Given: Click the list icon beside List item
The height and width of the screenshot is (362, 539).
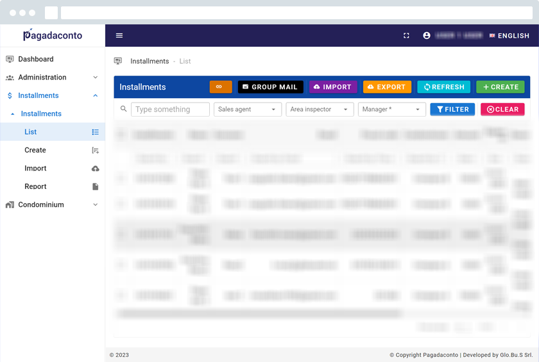Looking at the screenshot, I should [95, 132].
